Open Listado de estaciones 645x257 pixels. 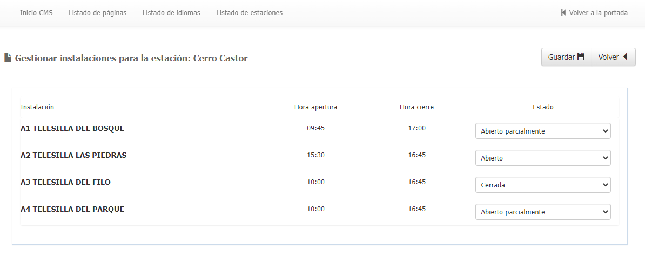pos(249,13)
